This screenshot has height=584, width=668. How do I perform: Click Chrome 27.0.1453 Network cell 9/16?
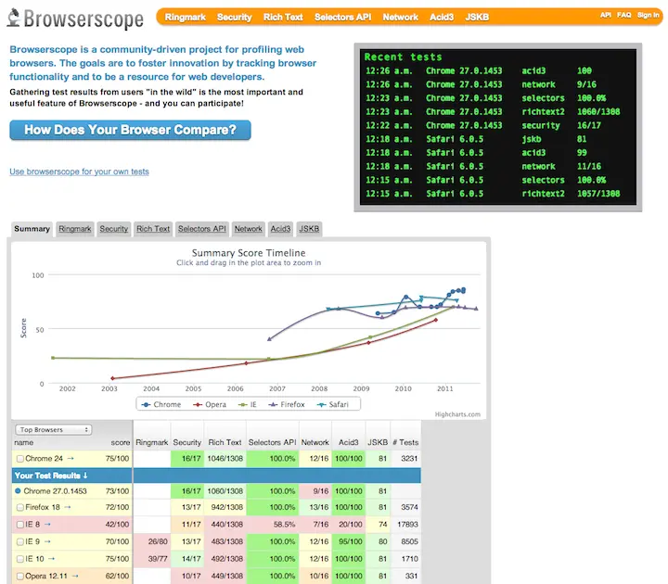(315, 490)
